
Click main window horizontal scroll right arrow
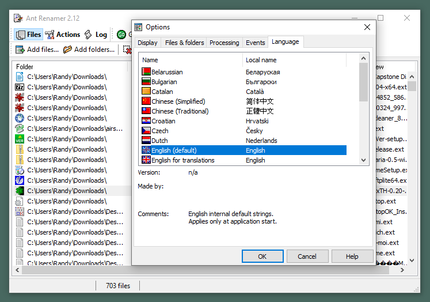click(402, 270)
